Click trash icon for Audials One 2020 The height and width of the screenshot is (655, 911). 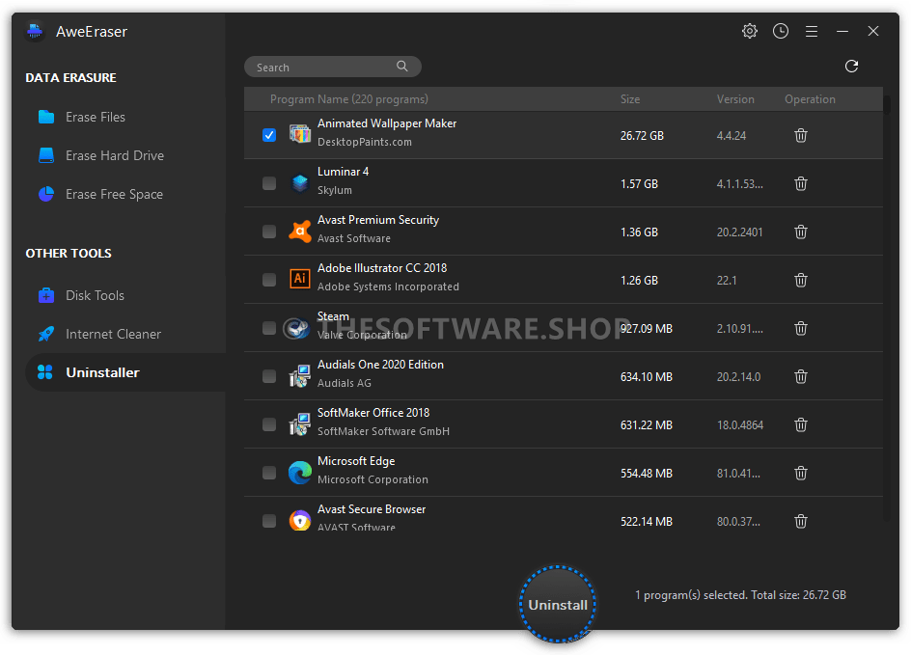click(x=801, y=376)
